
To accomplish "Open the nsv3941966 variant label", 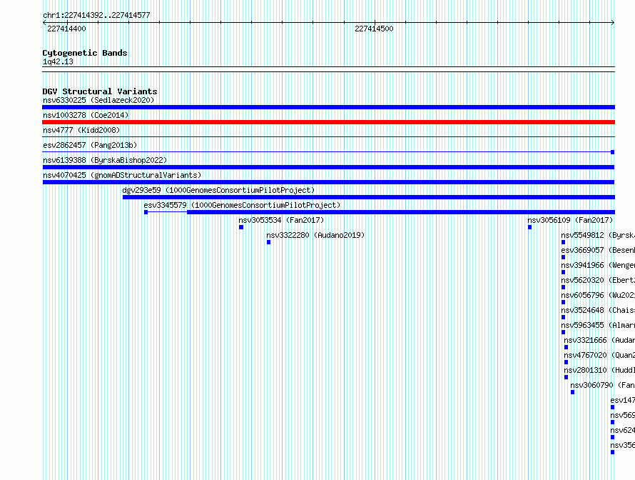I will point(598,265).
